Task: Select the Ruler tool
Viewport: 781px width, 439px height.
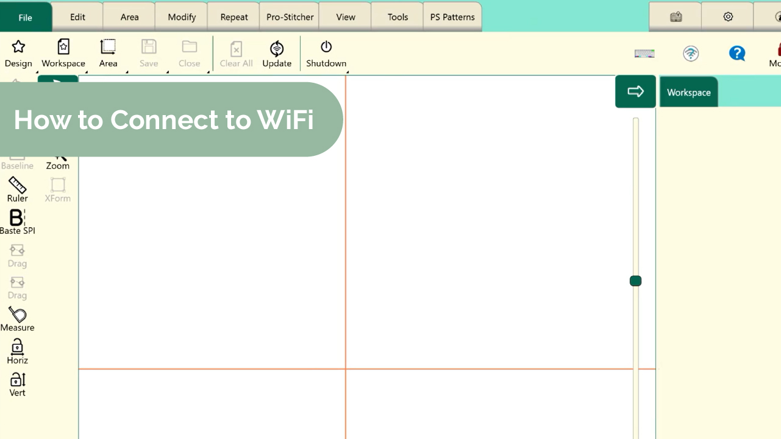Action: coord(18,189)
